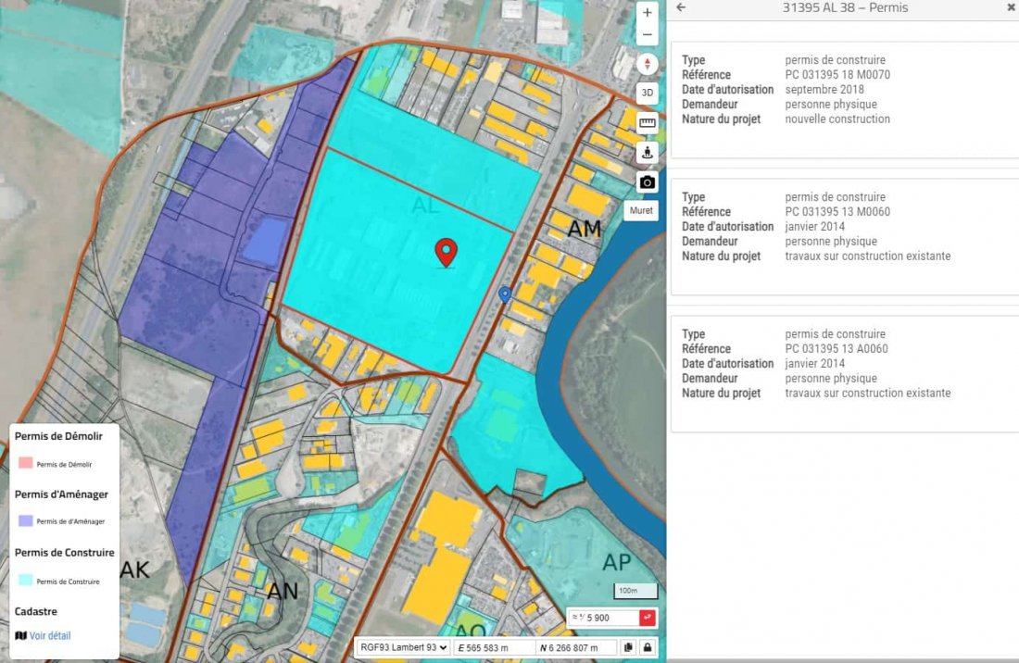Screen dimensions: 1019x663
Task: Copy the coordinates to clipboard
Action: [628, 647]
